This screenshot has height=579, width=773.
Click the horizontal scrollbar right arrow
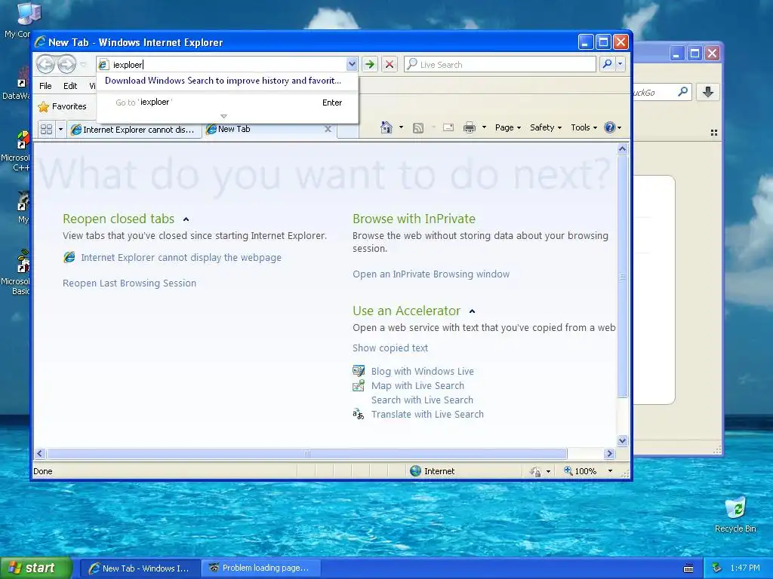(x=609, y=453)
